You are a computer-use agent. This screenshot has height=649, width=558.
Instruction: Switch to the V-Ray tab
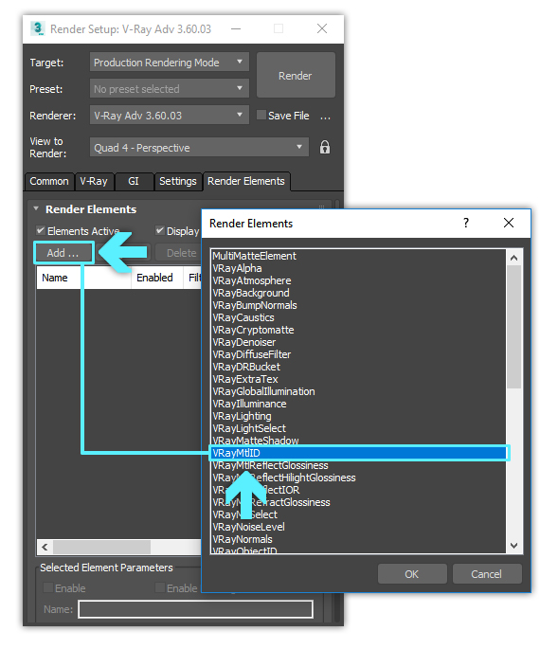pyautogui.click(x=94, y=181)
